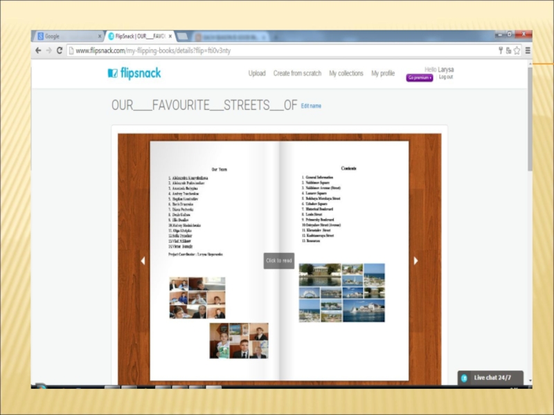The image size is (554, 415).
Task: Click the scrollbar down arrow
Action: pos(530,380)
